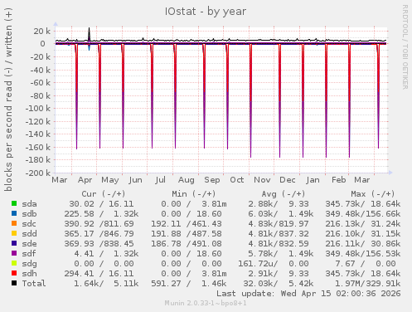Click the 'Last update: Wed Apr 15 02:00:36 2026' text
The image size is (412, 312).
click(x=308, y=294)
